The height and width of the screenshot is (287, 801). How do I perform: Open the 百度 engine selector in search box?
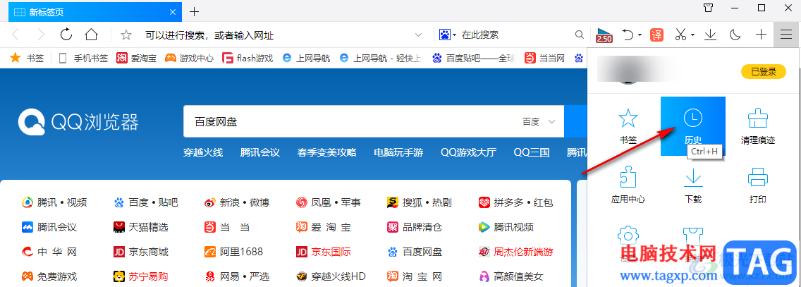click(x=539, y=121)
